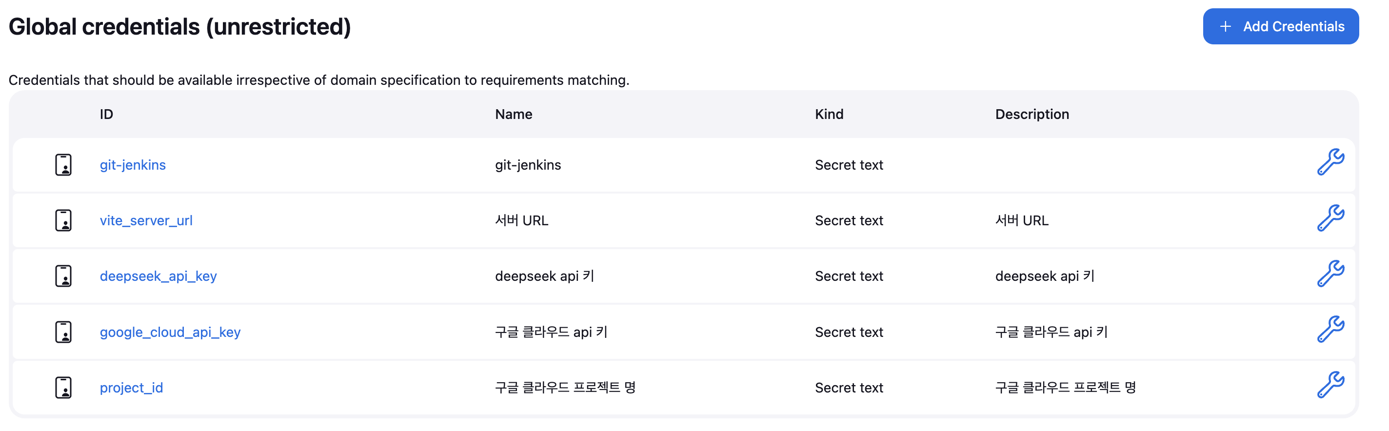Click the credential icon beside google_cloud_api_key
Image resolution: width=1389 pixels, height=431 pixels.
(63, 332)
